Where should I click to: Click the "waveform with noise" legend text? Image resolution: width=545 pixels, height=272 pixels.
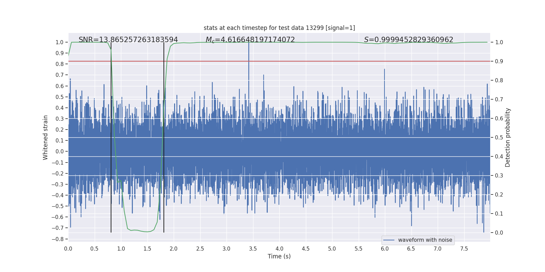tap(425, 240)
